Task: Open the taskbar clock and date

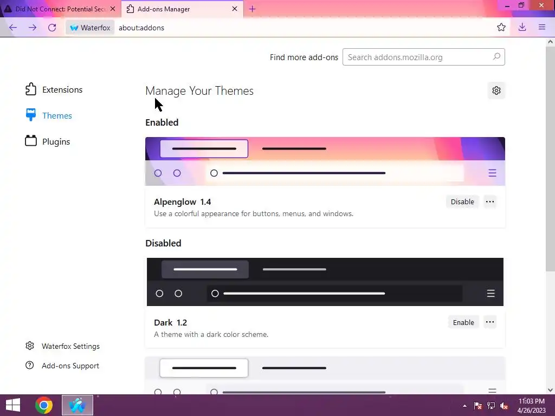Action: pos(531,406)
